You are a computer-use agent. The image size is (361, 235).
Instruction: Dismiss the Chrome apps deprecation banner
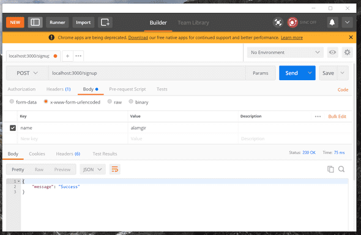tap(351, 37)
